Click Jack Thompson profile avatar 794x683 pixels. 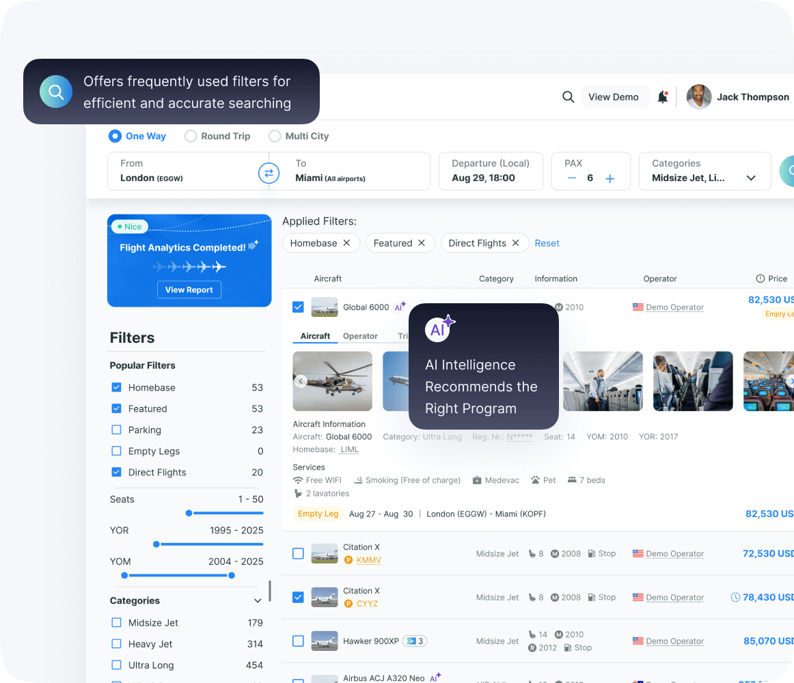[698, 97]
